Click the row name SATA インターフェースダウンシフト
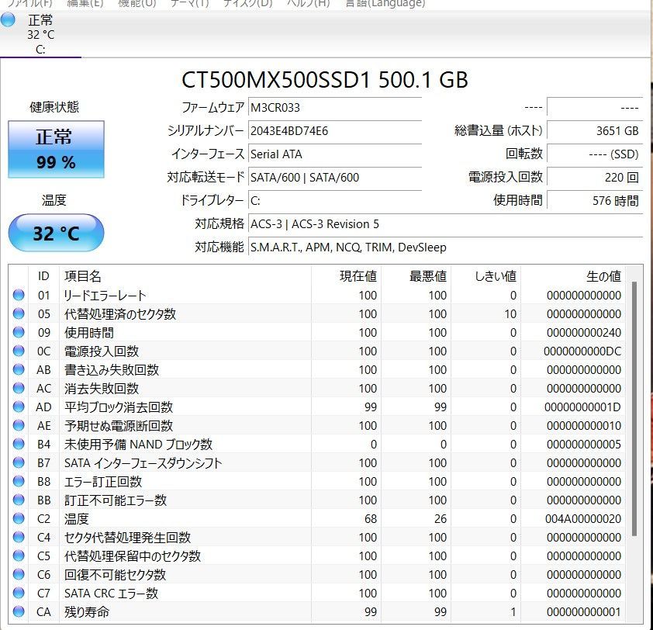 (143, 463)
